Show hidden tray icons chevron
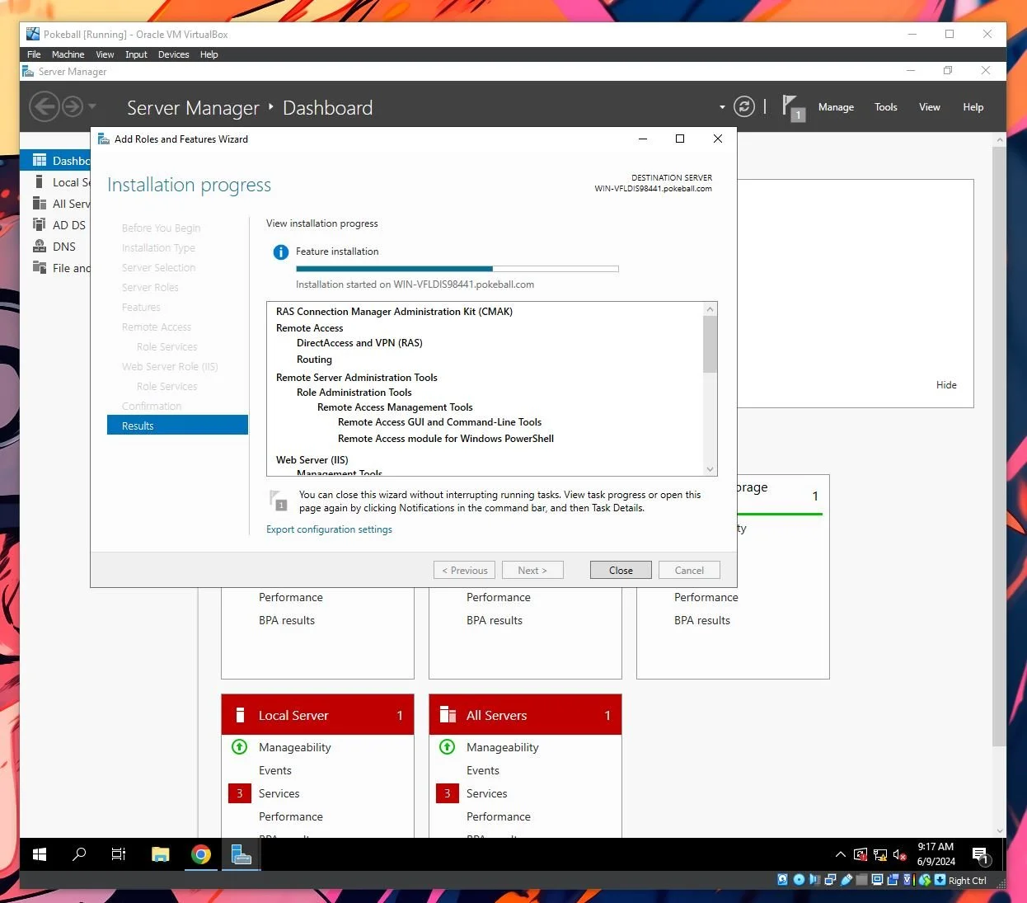 (840, 854)
